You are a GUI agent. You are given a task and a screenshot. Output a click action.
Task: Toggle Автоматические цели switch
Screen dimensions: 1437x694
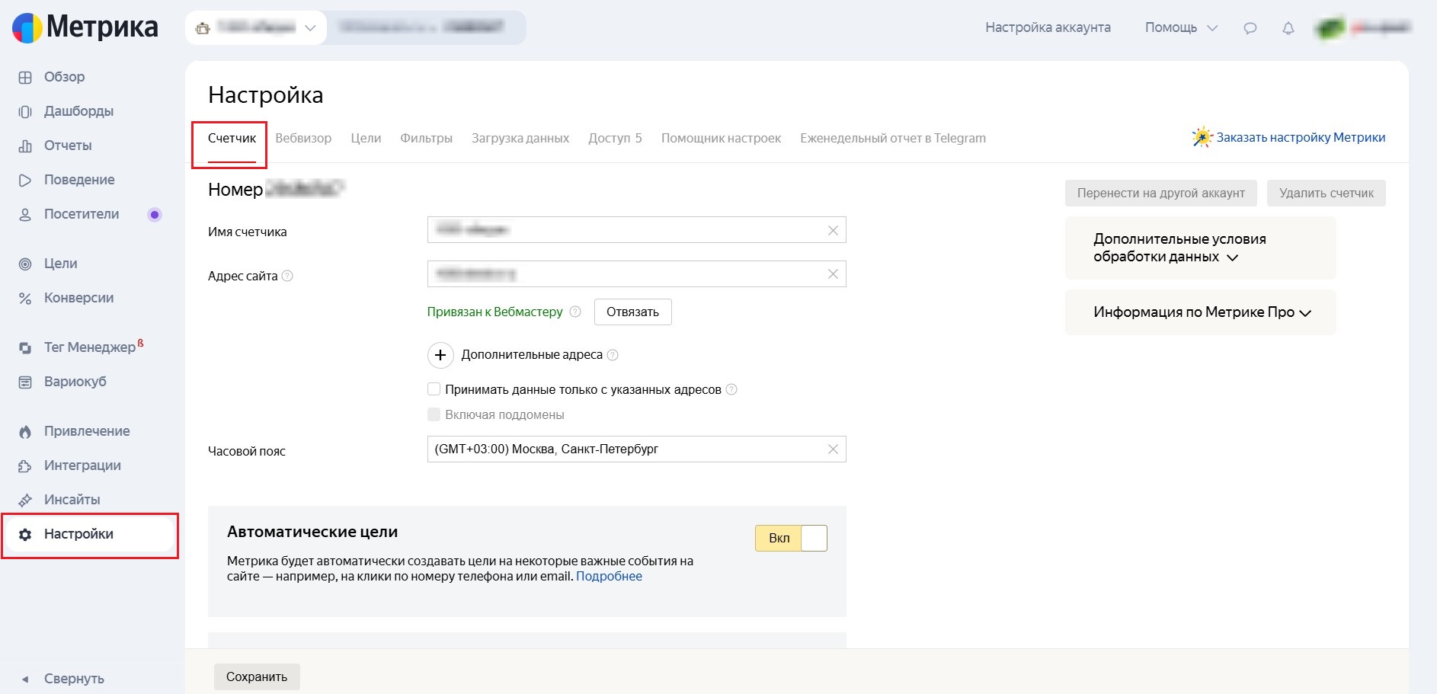pos(791,538)
